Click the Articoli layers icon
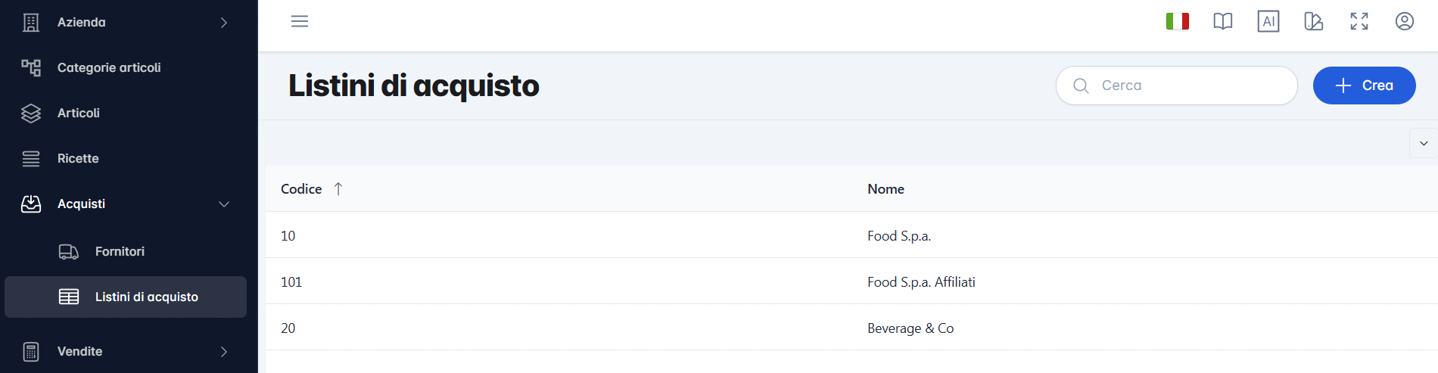The image size is (1438, 373). 31,113
